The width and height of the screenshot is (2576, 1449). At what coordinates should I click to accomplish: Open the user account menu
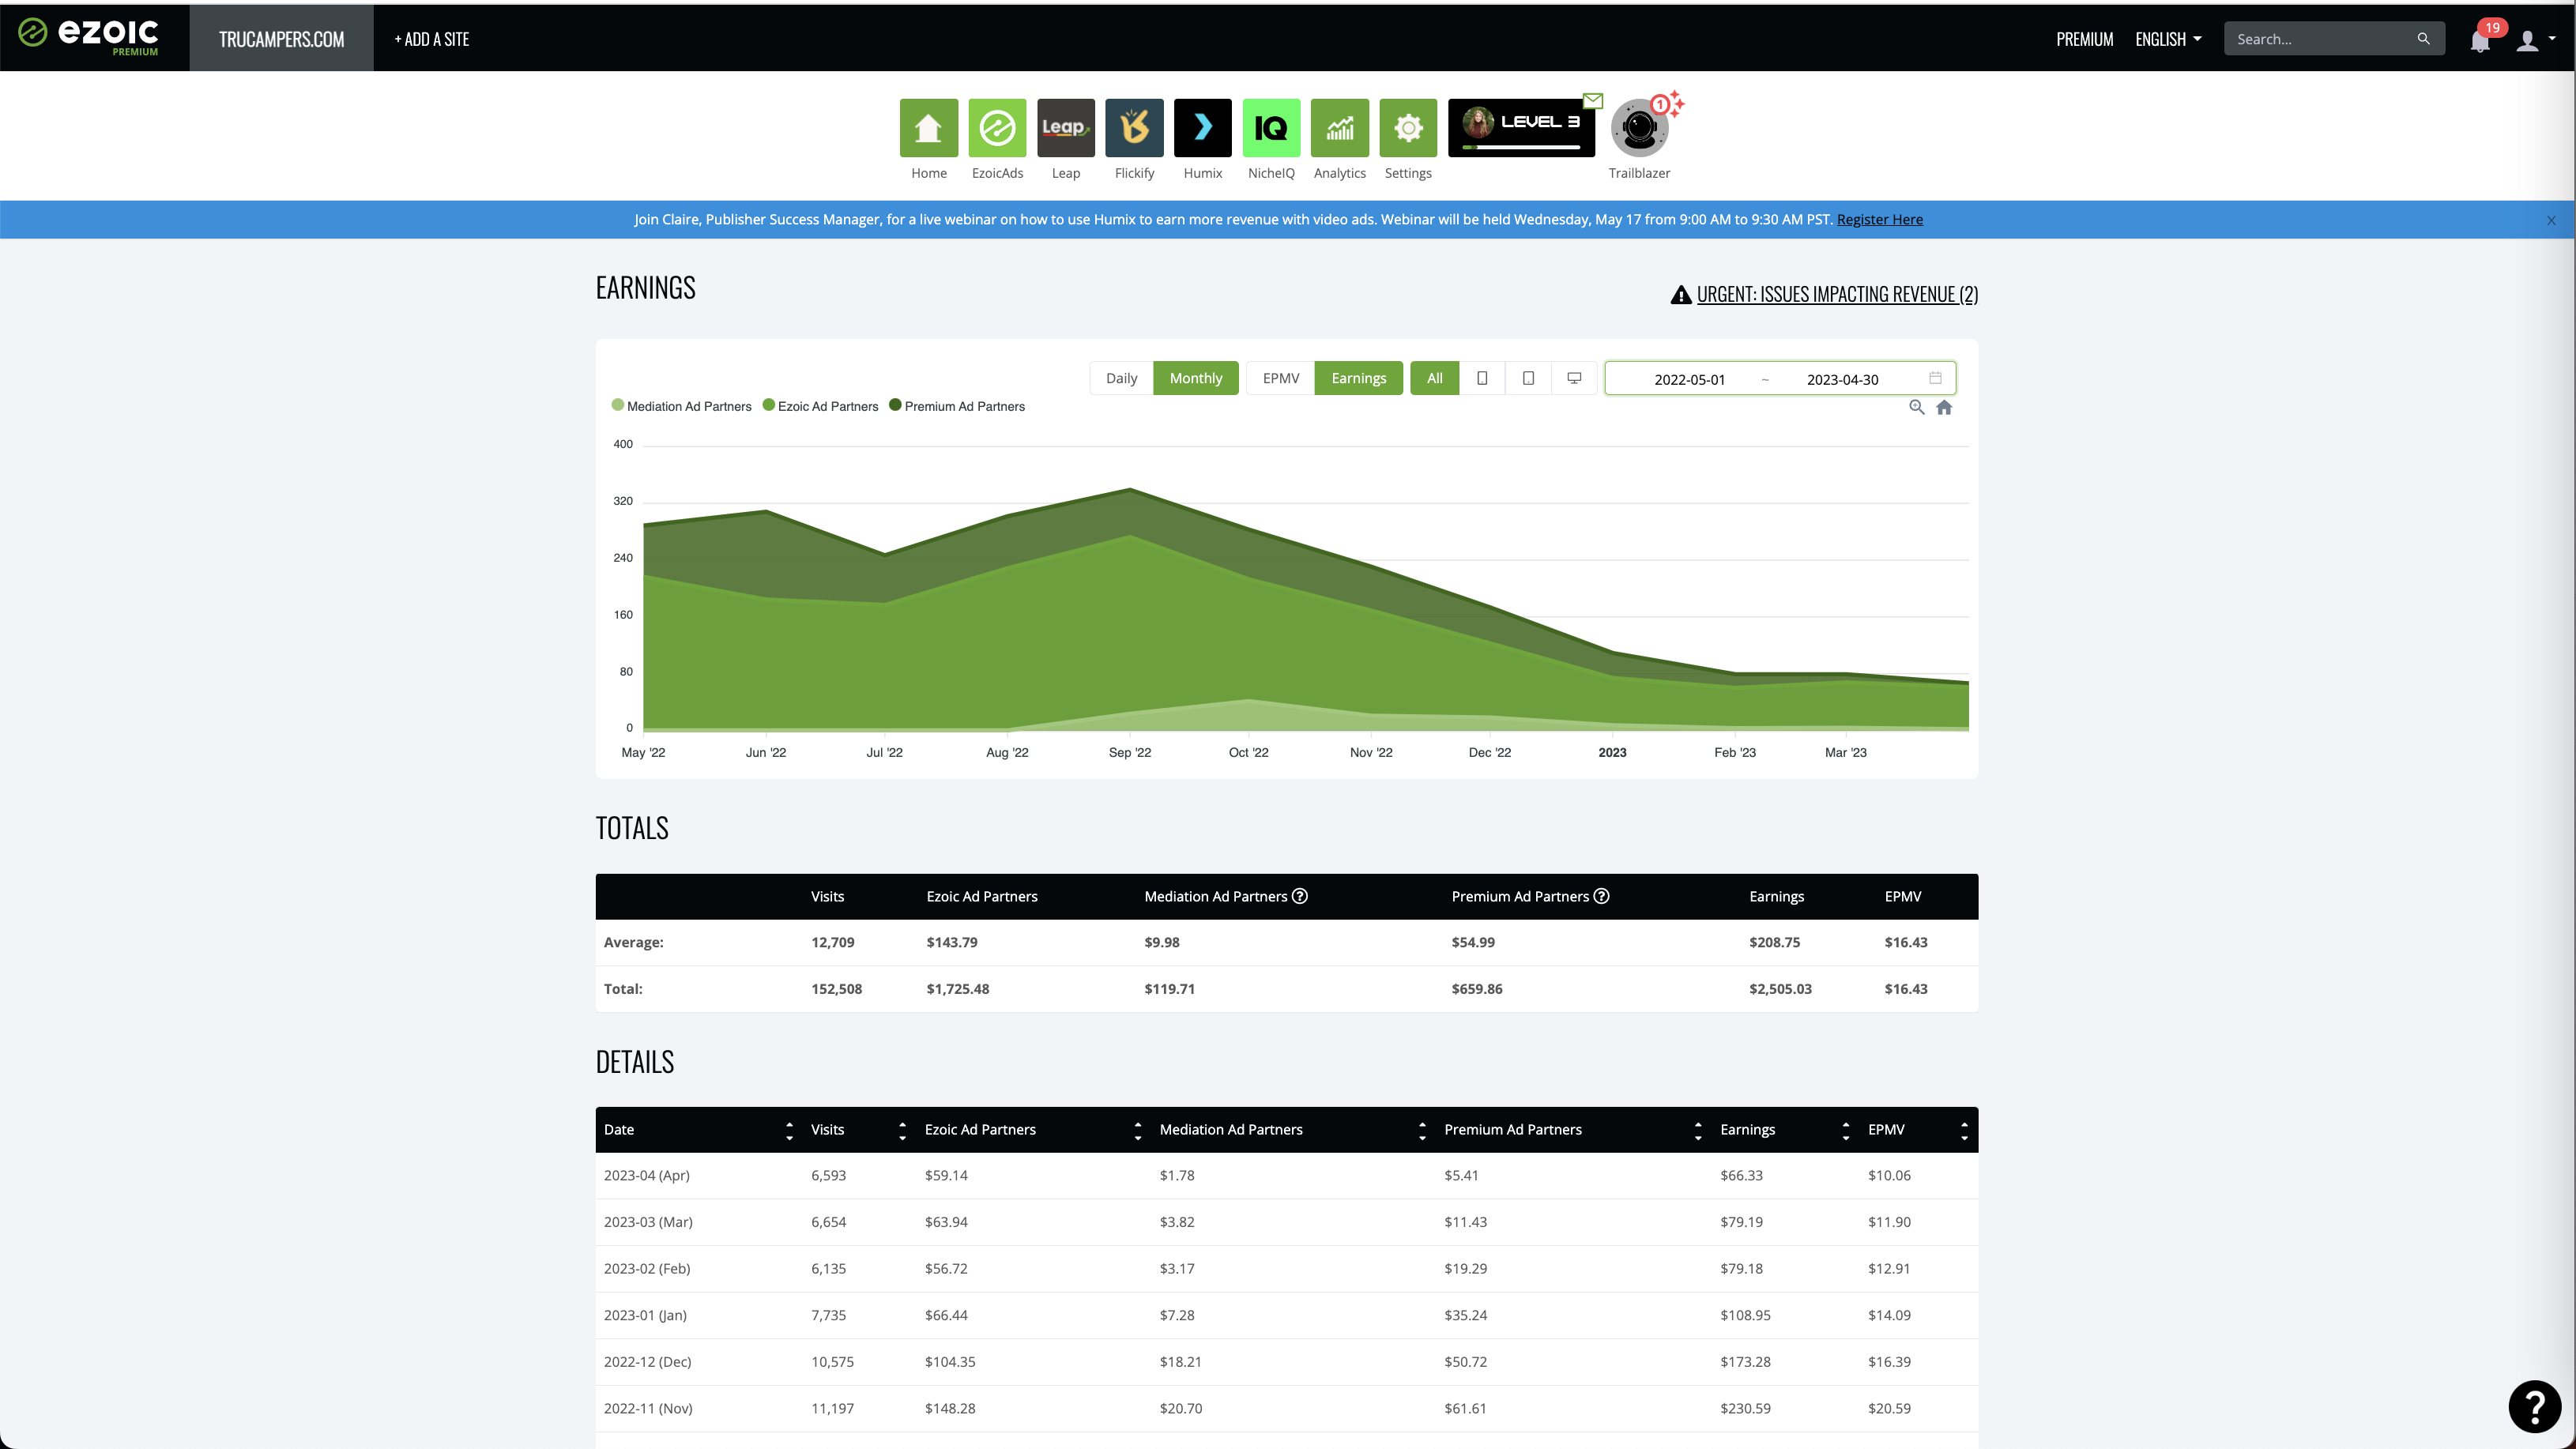pos(2535,39)
